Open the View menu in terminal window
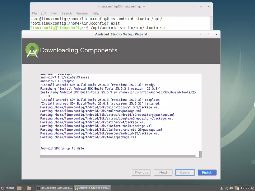 coord(54,13)
